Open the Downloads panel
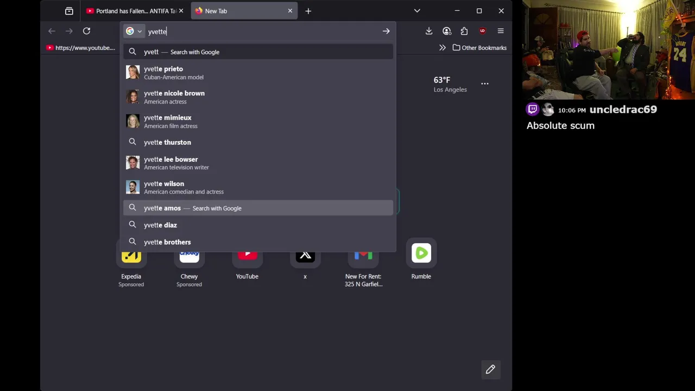 (x=429, y=31)
